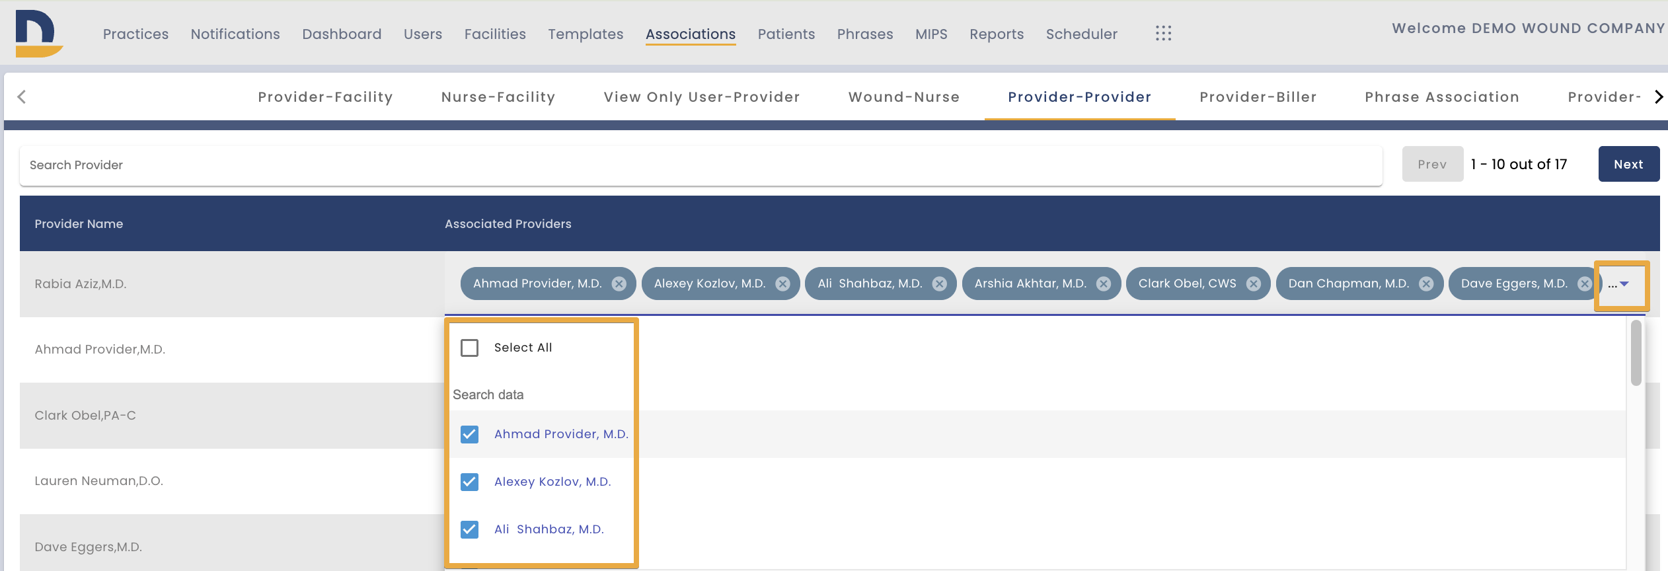Switch to the Provider-Facility tab

point(325,97)
